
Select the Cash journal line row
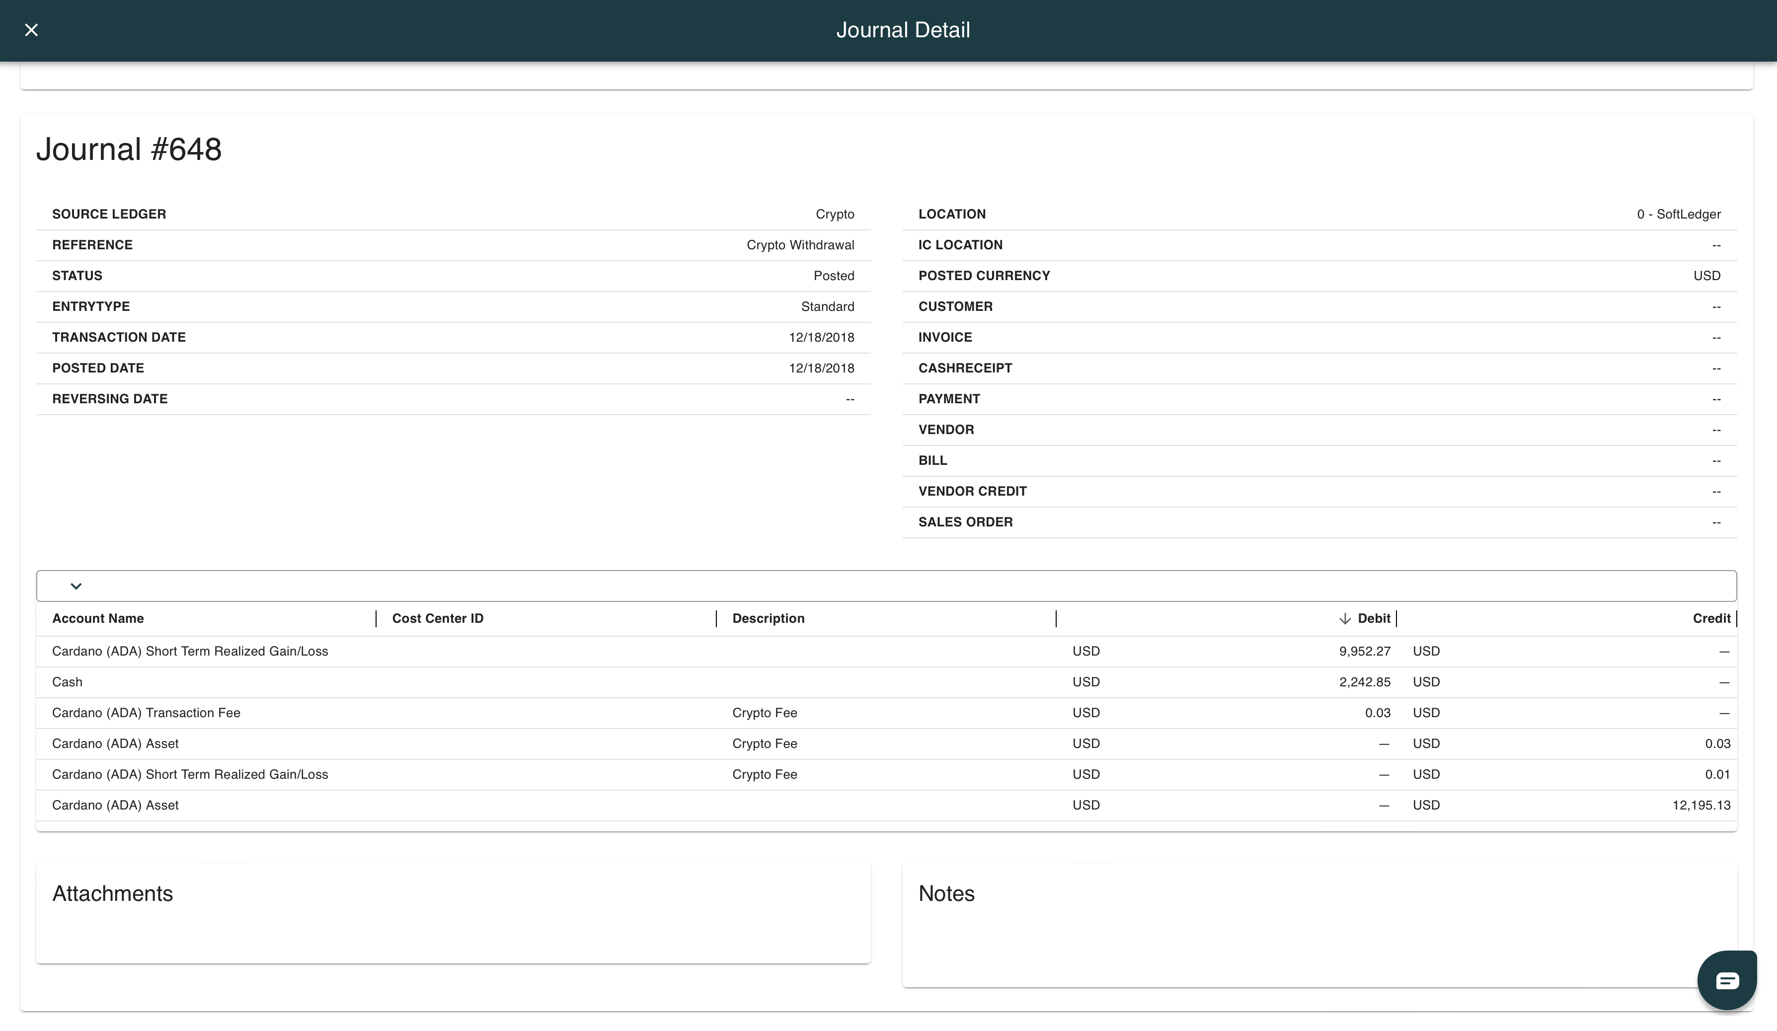click(x=68, y=682)
